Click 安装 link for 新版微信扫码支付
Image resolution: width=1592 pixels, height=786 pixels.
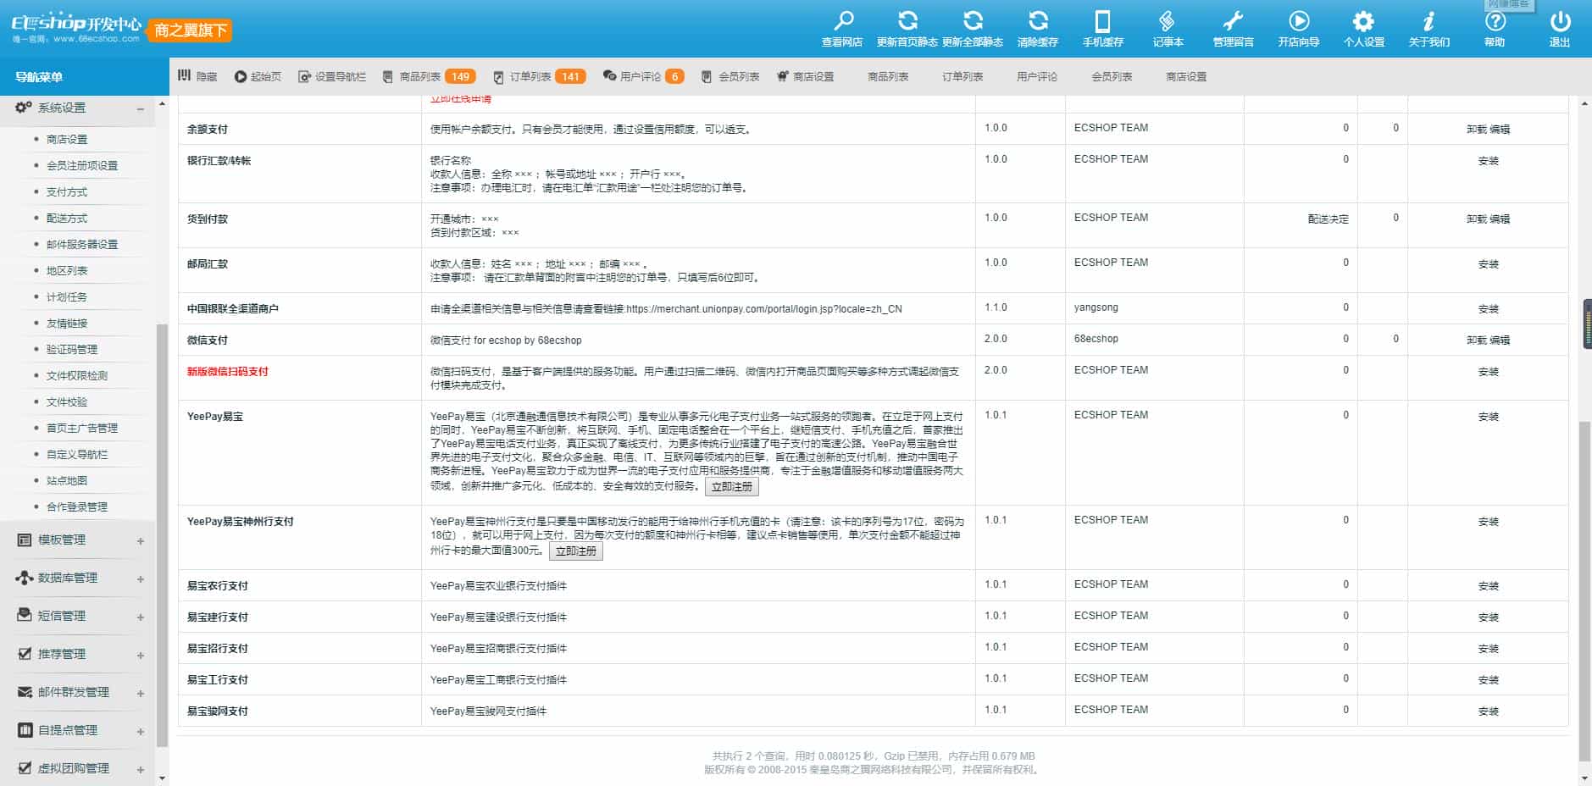(x=1488, y=372)
